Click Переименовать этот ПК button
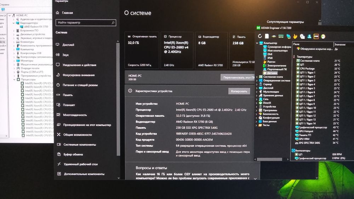 (238, 77)
